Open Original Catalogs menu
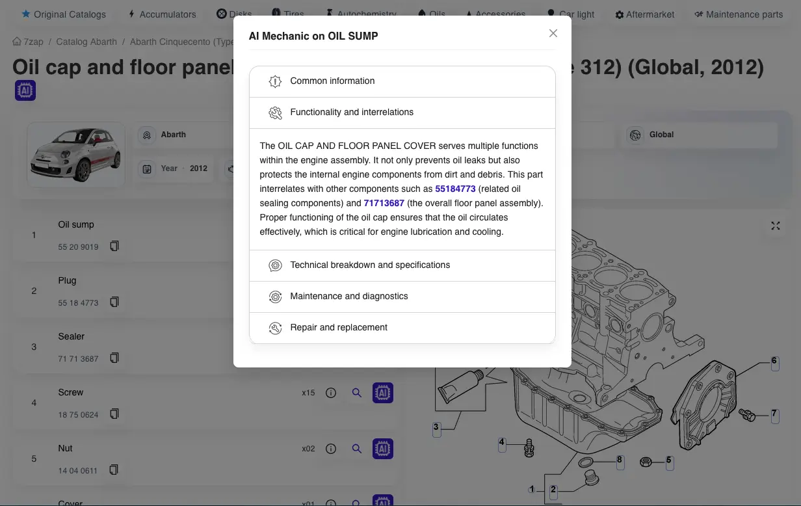The image size is (801, 506). [64, 14]
